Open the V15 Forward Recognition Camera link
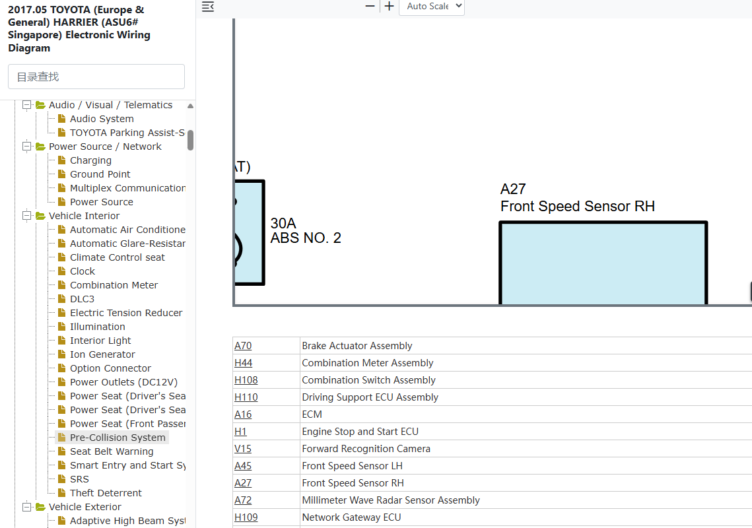The image size is (752, 528). 243,449
